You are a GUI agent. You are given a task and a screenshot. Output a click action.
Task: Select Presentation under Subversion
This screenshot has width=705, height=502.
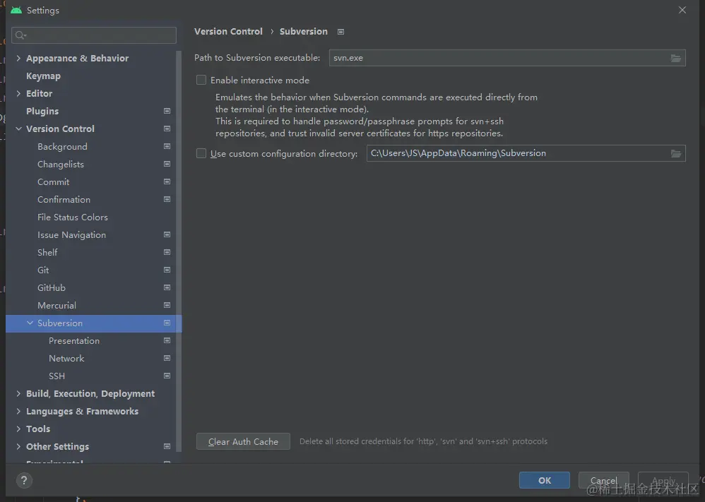point(74,340)
